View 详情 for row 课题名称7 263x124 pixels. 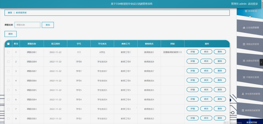point(193,71)
